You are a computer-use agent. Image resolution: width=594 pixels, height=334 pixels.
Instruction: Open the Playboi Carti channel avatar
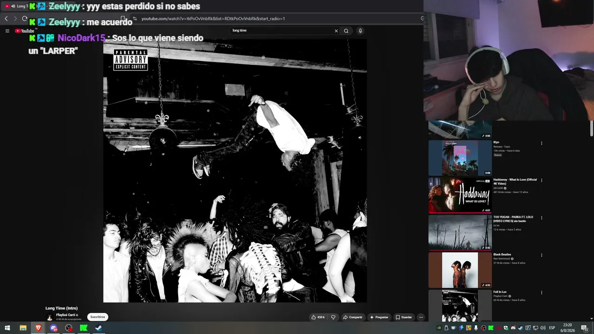click(x=50, y=317)
